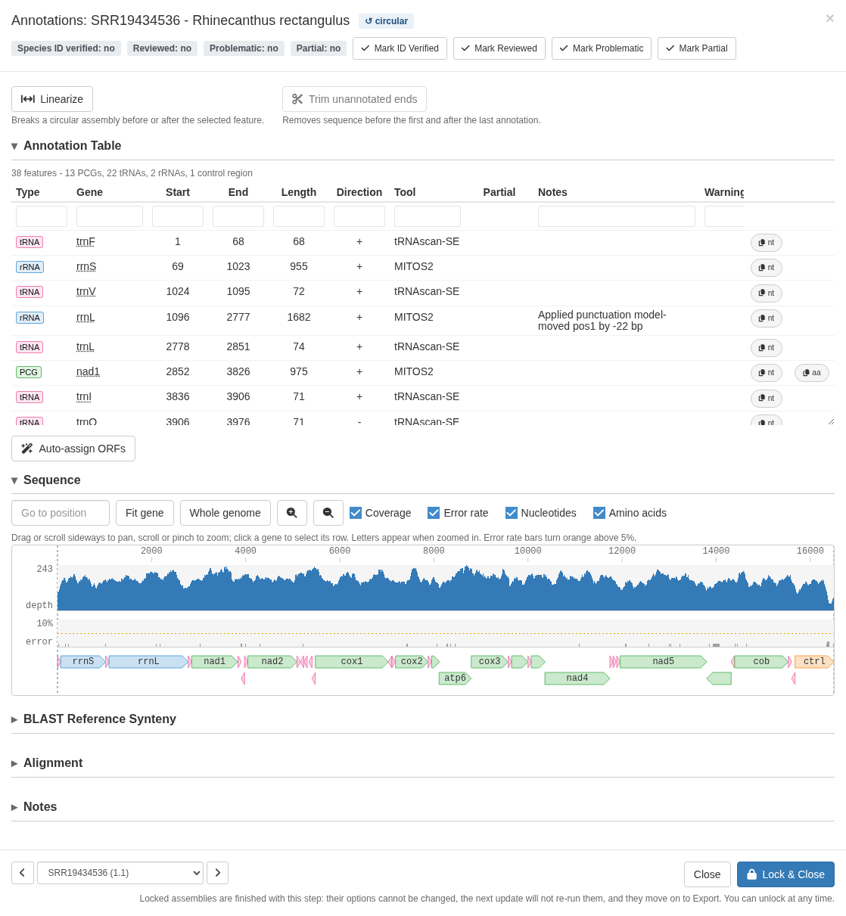This screenshot has height=916, width=846.
Task: Flag the assembly as Problematic
Action: click(602, 48)
